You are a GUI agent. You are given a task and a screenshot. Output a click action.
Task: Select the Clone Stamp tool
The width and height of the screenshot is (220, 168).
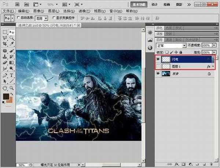[5, 57]
